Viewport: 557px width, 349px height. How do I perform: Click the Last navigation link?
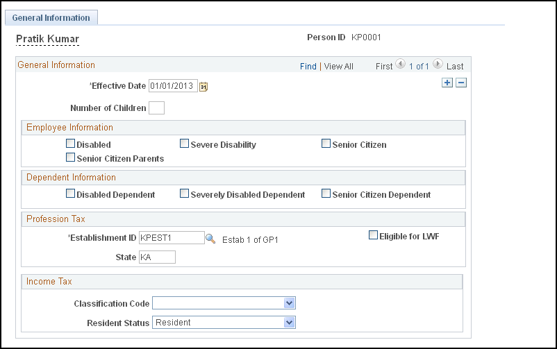(455, 67)
